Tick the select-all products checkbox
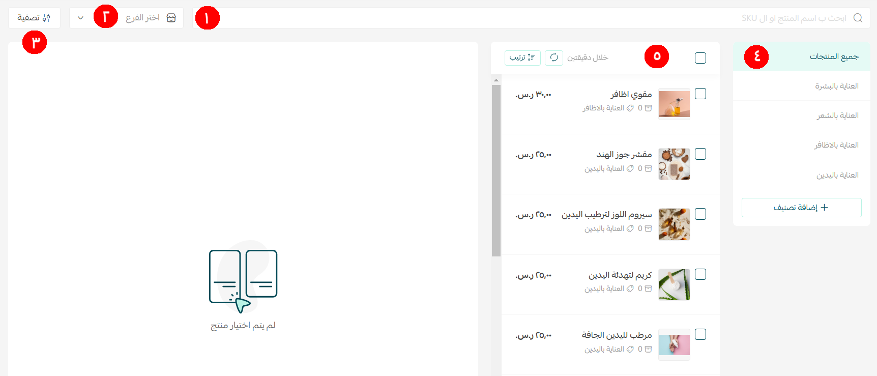This screenshot has width=877, height=376. (x=700, y=58)
